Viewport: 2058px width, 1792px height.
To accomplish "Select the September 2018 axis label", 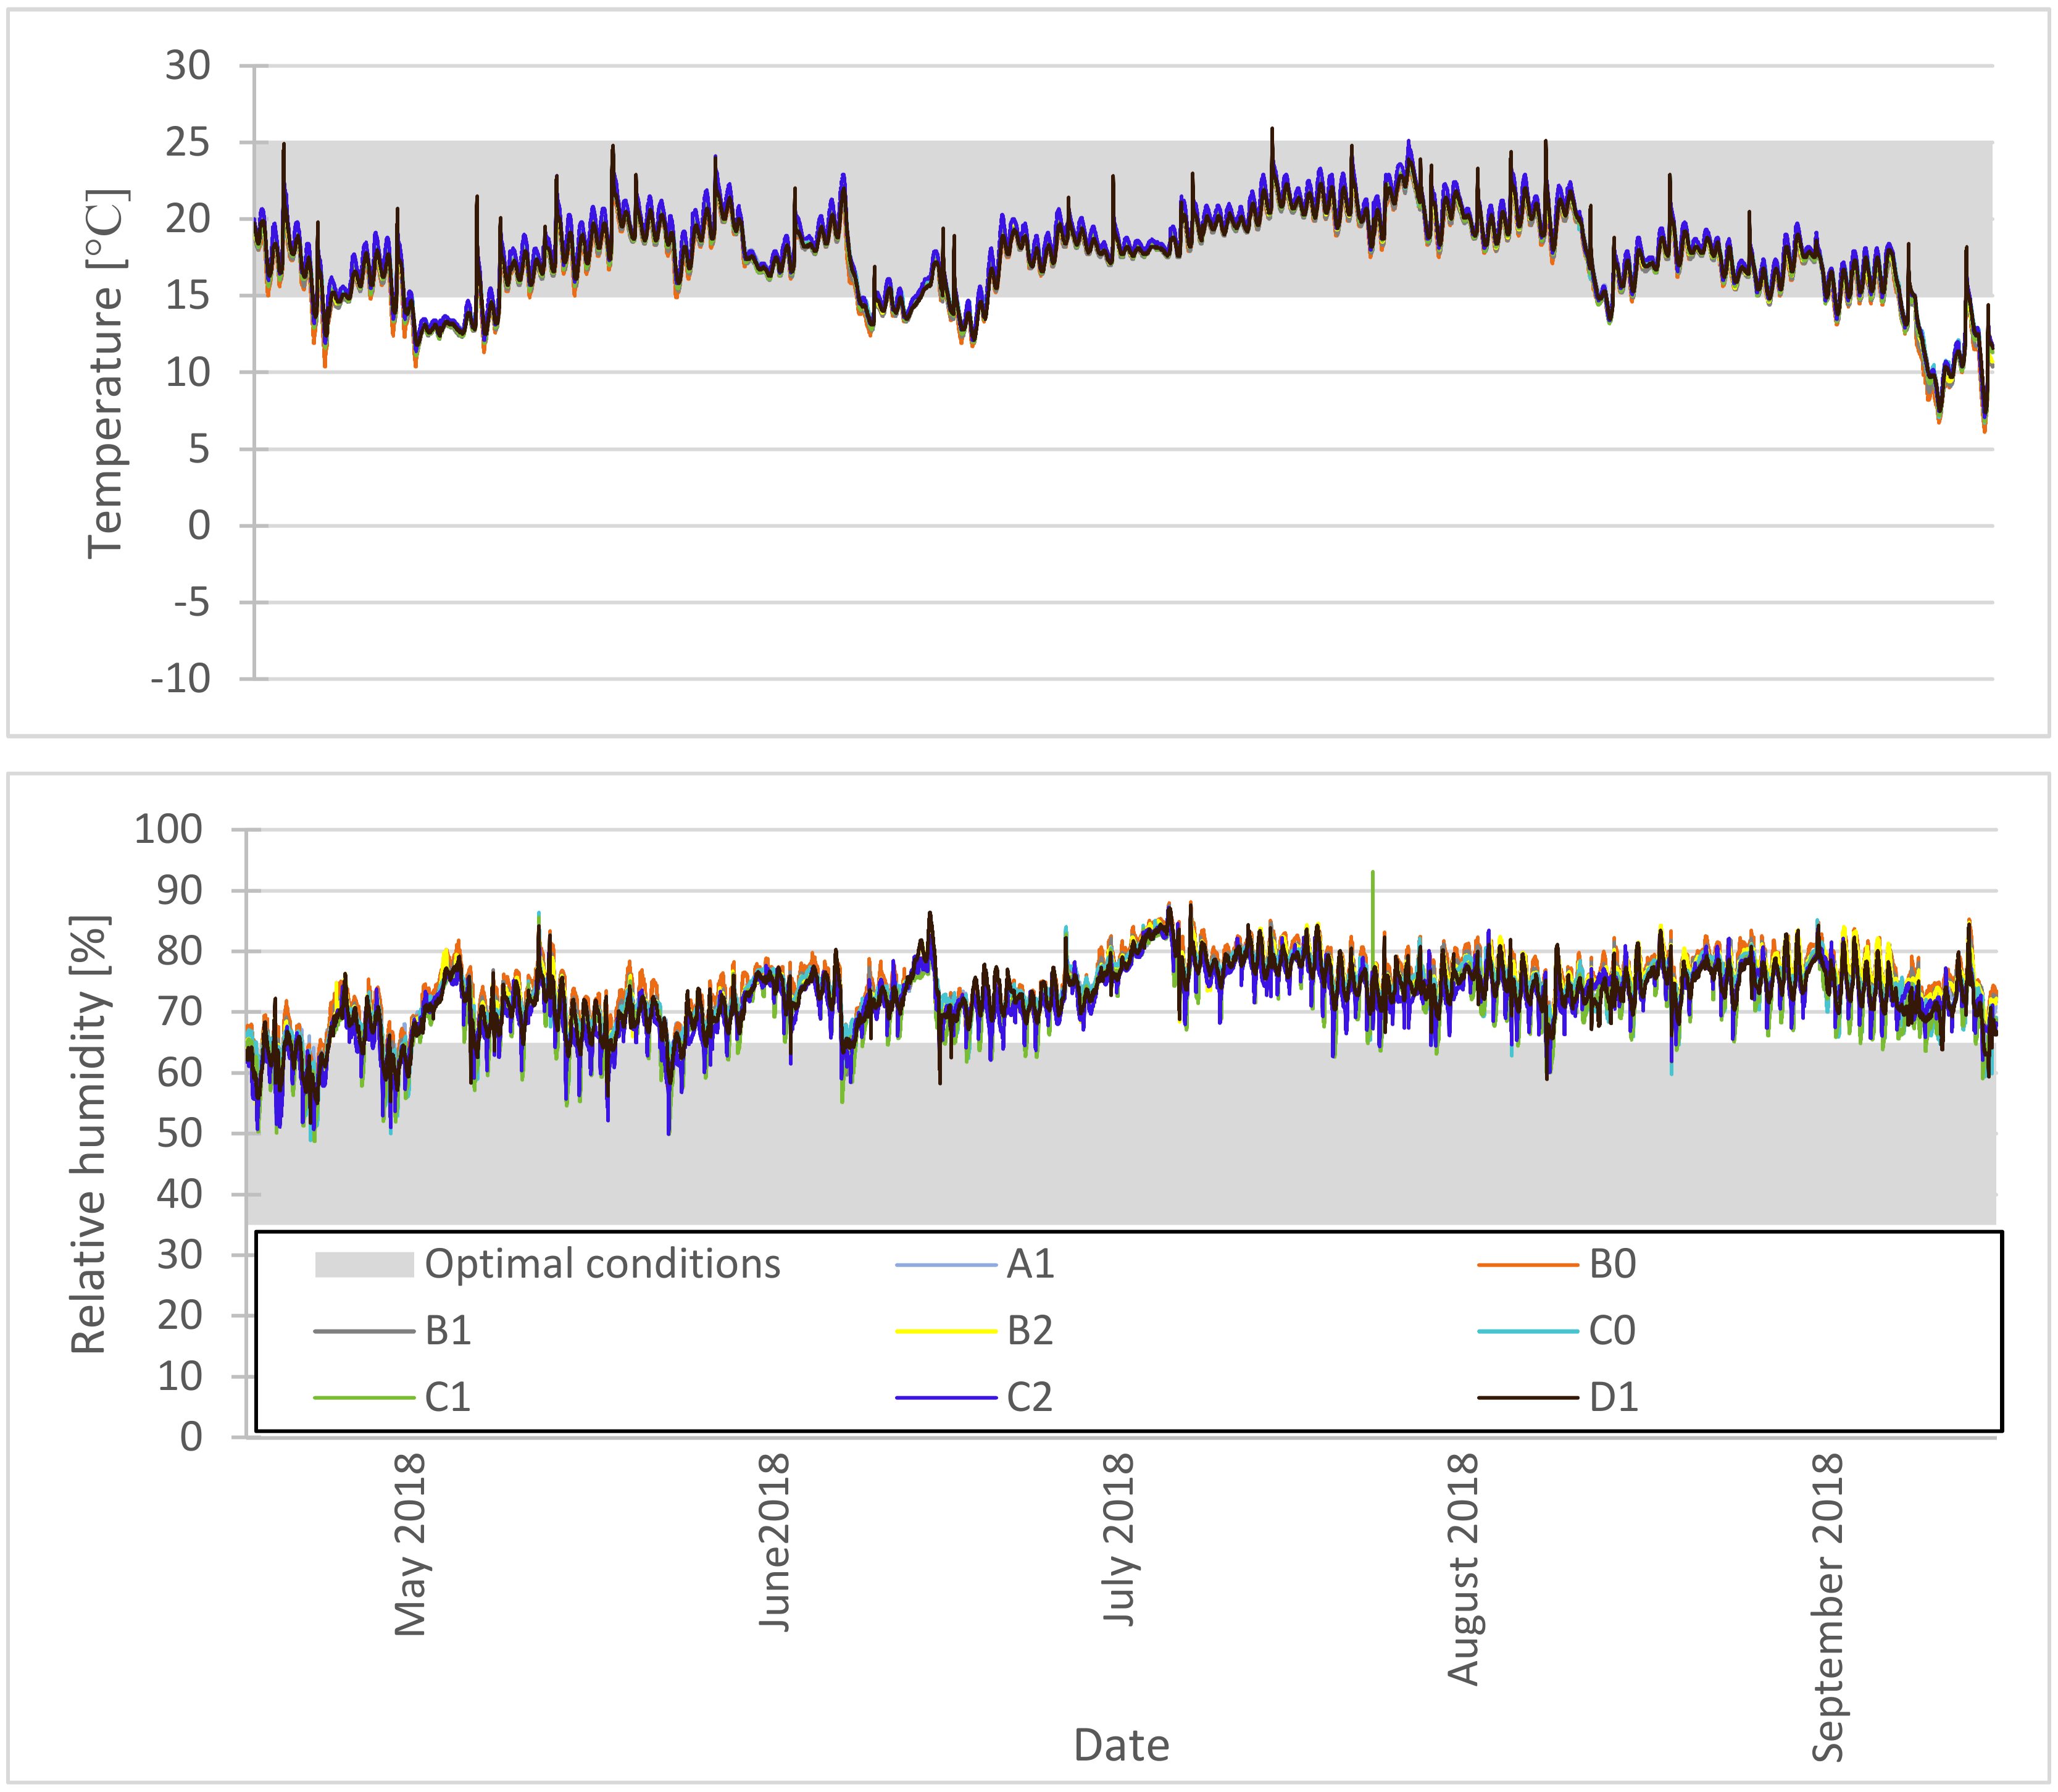I will tap(1828, 1608).
